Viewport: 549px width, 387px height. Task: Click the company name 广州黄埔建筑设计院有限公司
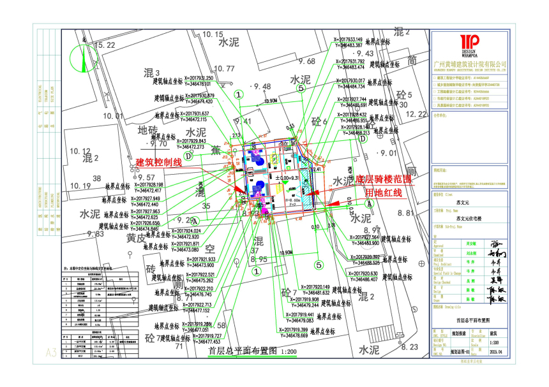[x=470, y=64]
